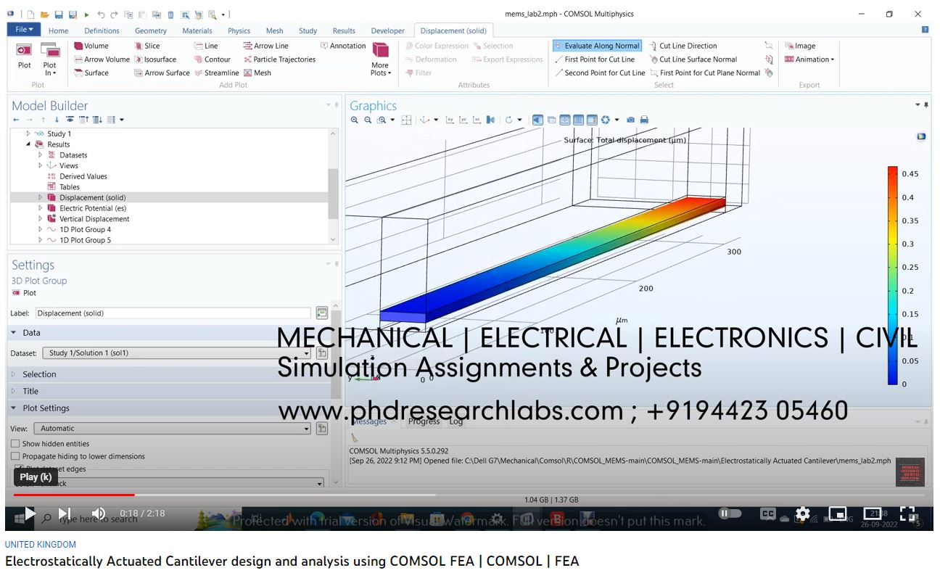Open the Progress tab

(424, 421)
